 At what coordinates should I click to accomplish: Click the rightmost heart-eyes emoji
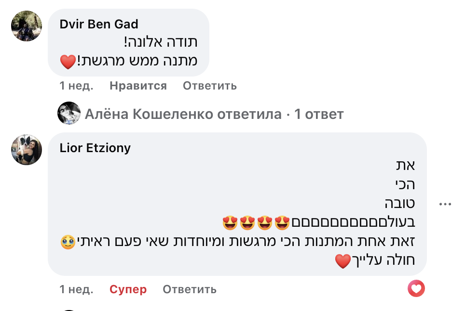[282, 222]
